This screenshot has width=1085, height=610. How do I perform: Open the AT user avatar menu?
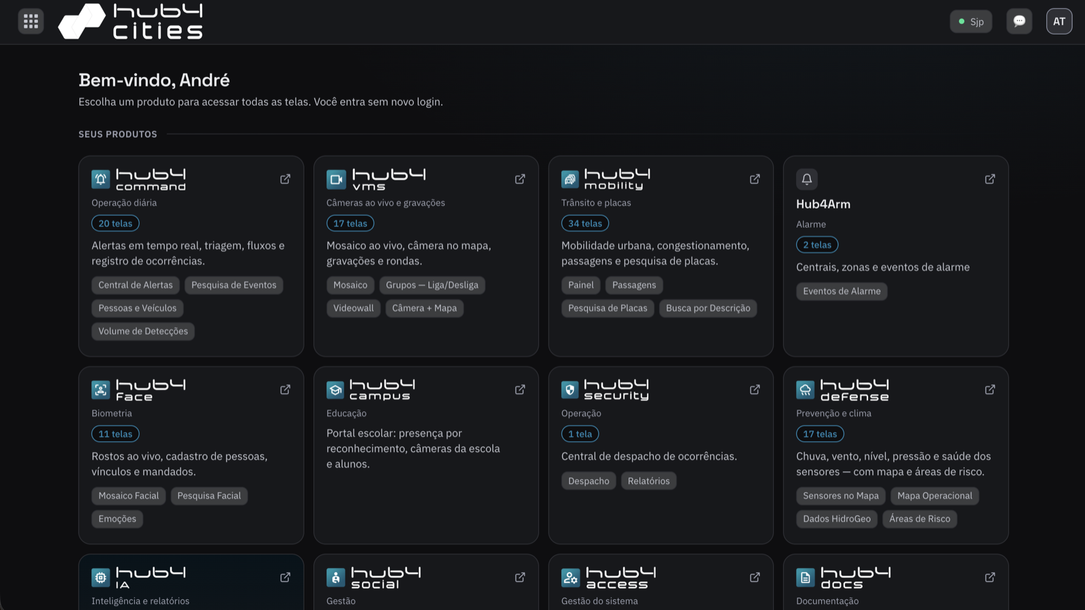(1059, 21)
